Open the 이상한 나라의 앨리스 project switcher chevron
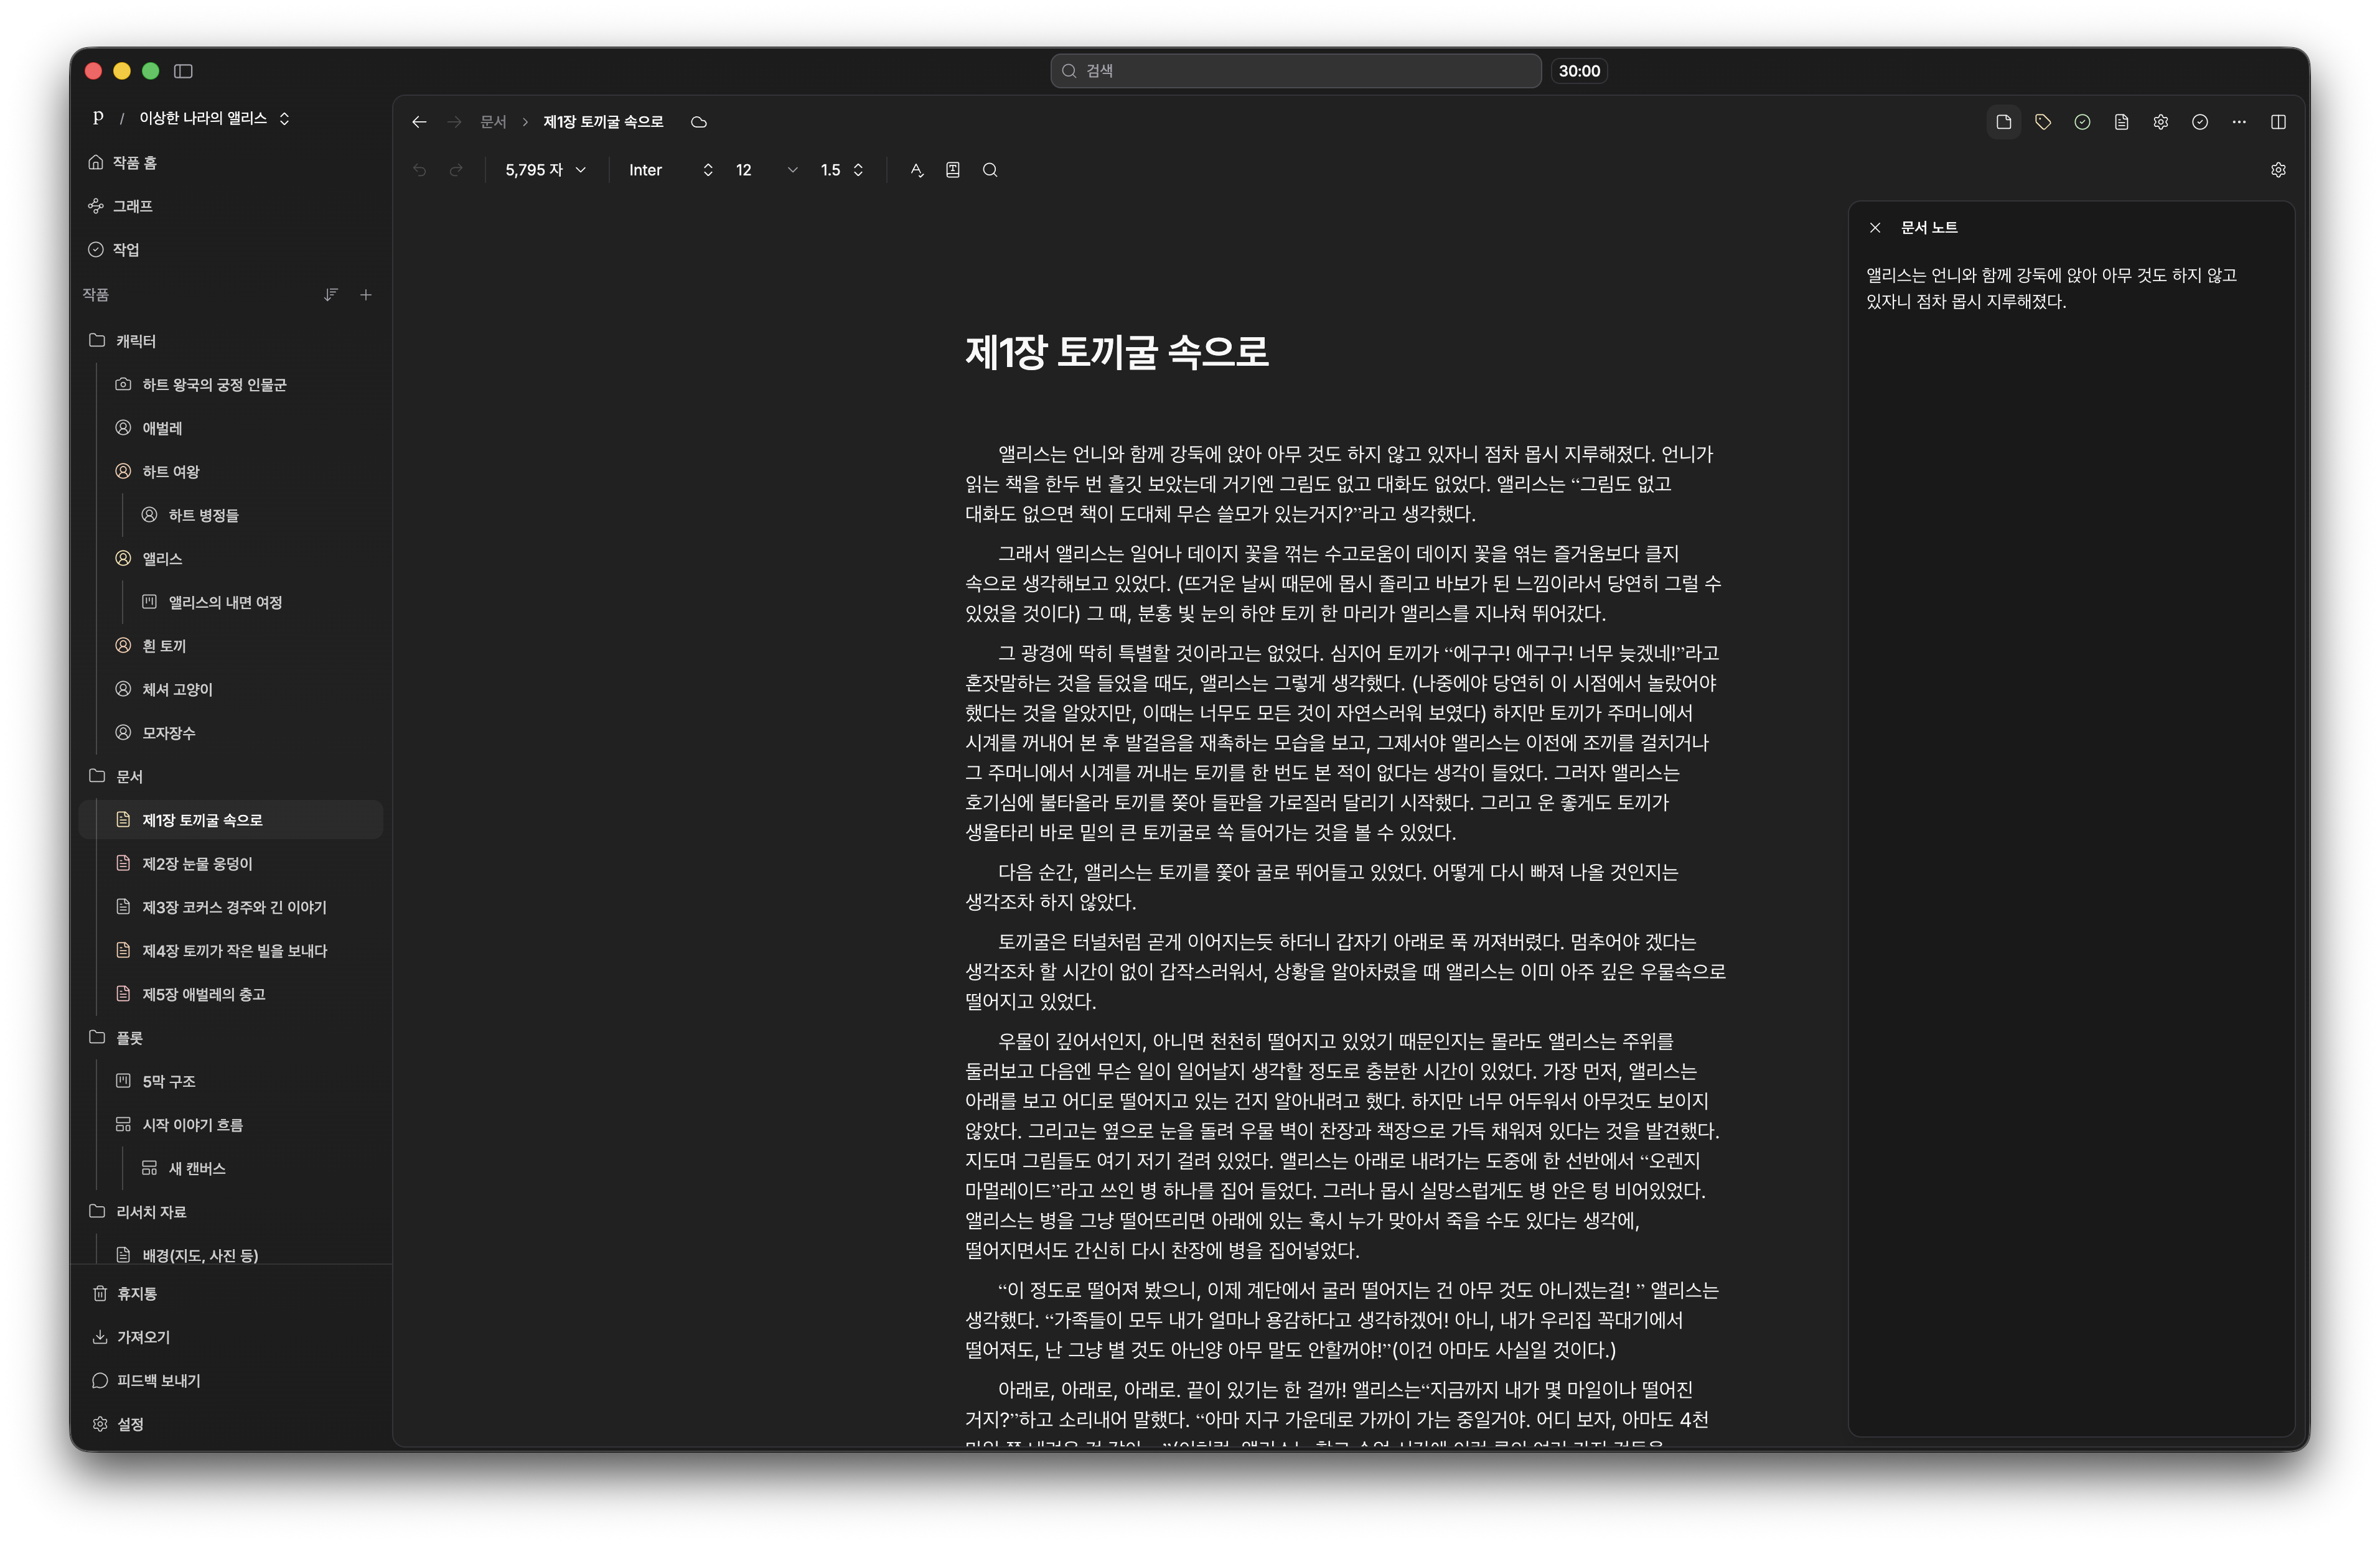This screenshot has height=1544, width=2380. (284, 118)
